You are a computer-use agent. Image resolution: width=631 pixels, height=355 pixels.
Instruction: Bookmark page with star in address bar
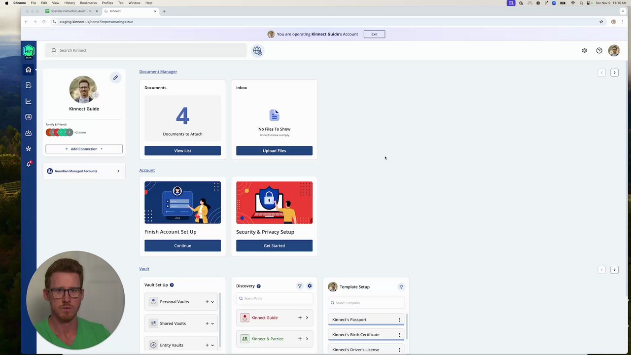pyautogui.click(x=601, y=22)
